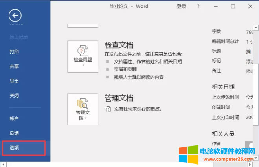Maximize the Word window

click(x=233, y=7)
